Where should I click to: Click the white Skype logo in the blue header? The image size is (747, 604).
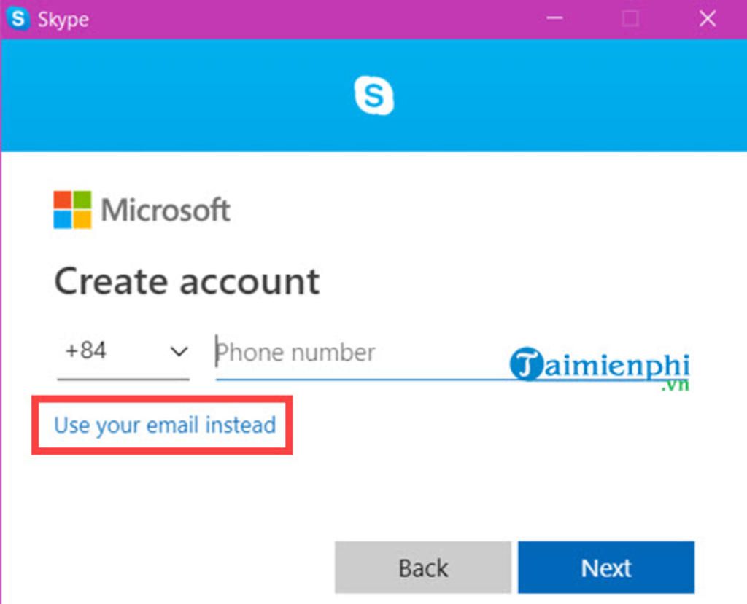point(373,96)
